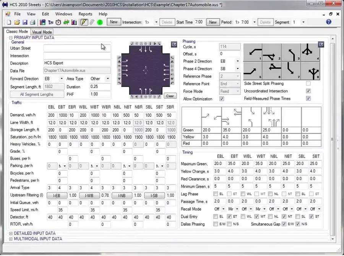Check the Dallas Phasing E/W checkbox
The image size is (344, 256).
click(x=216, y=224)
